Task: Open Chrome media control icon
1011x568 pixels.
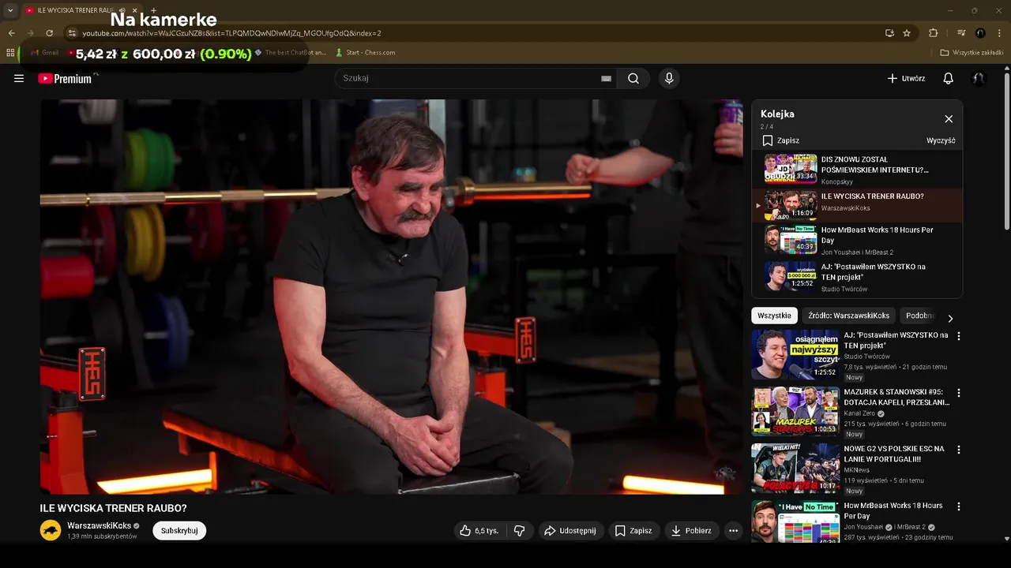Action: click(x=961, y=33)
